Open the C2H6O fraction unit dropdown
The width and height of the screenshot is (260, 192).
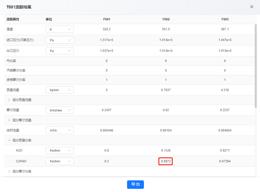click(x=60, y=161)
